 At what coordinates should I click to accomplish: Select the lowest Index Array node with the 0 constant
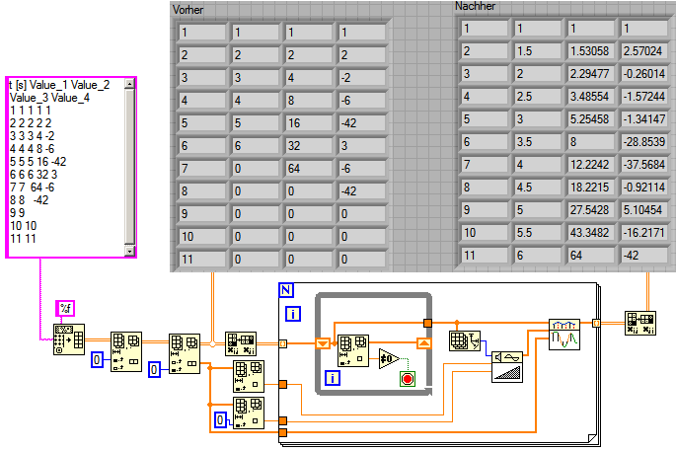tap(249, 413)
